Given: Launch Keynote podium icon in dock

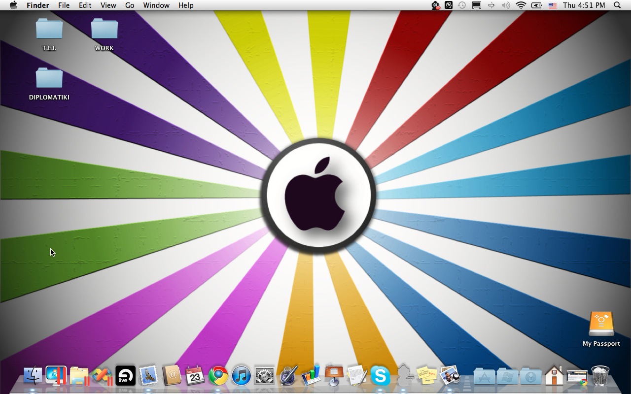Looking at the screenshot, I should coord(334,375).
